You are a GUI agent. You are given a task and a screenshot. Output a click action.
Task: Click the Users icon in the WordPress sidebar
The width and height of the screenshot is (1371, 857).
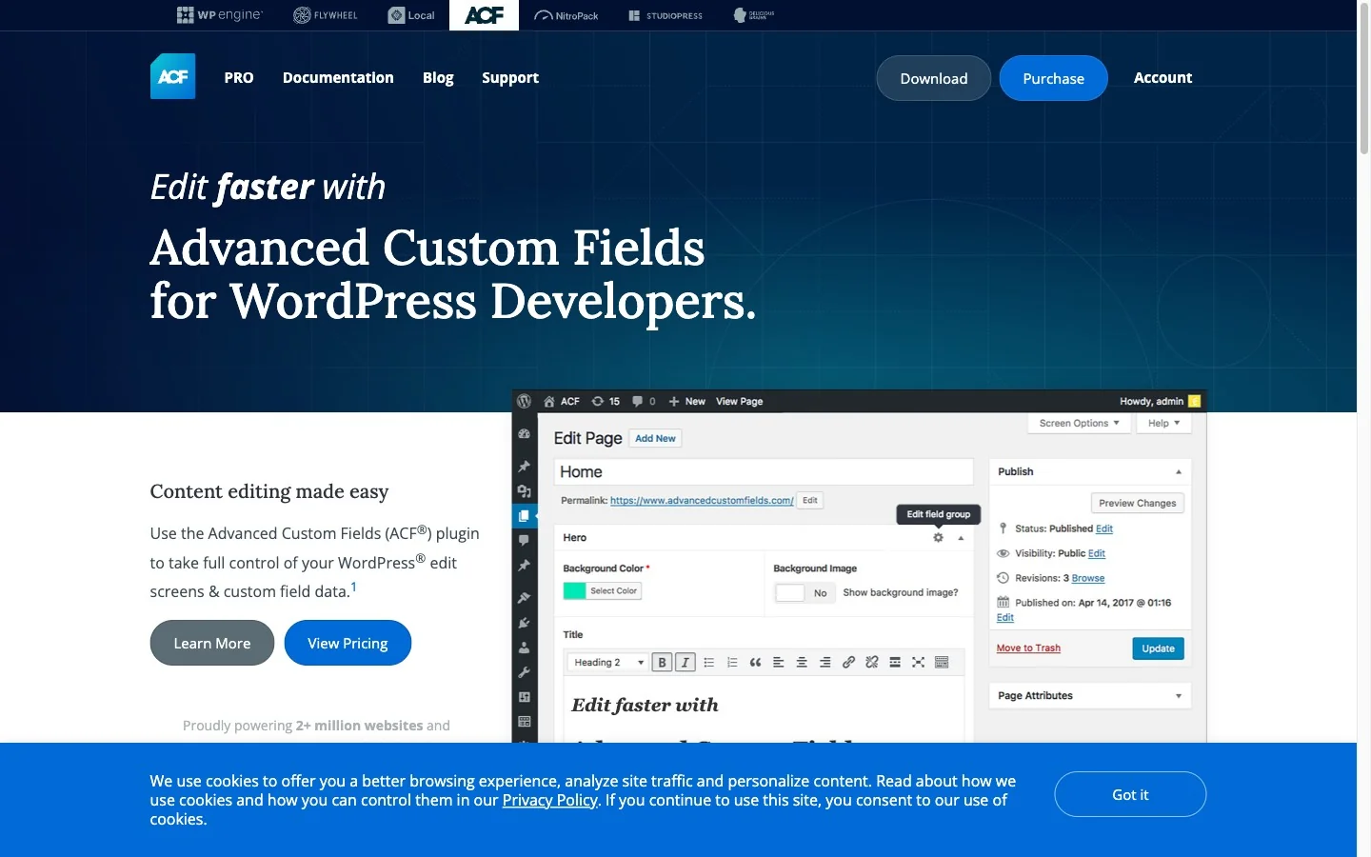tap(524, 648)
